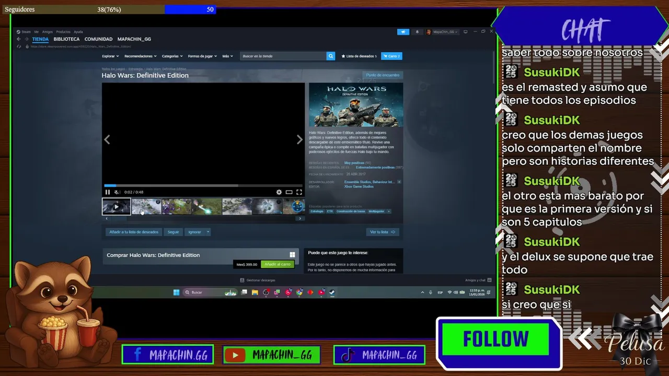The image size is (669, 376).
Task: Open Amigos y chat panel
Action: coord(478,280)
